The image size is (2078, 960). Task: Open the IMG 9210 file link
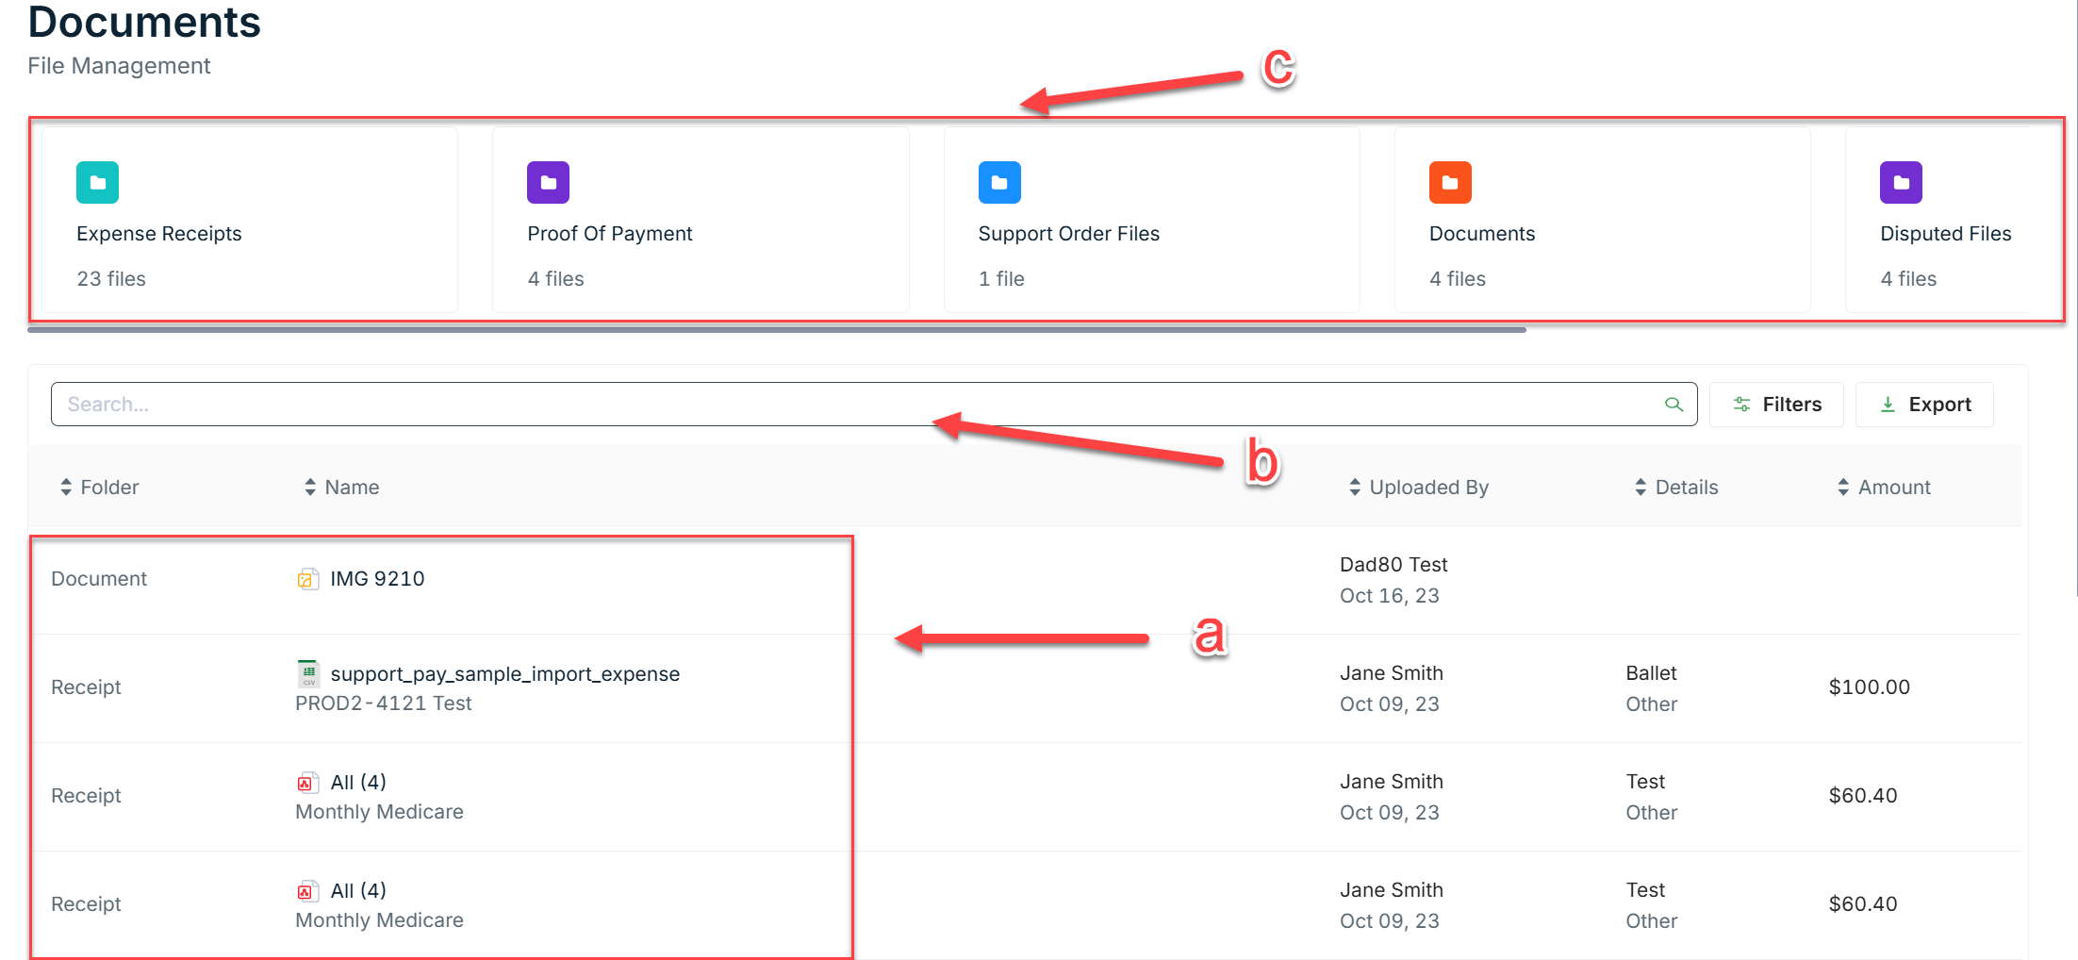coord(377,579)
